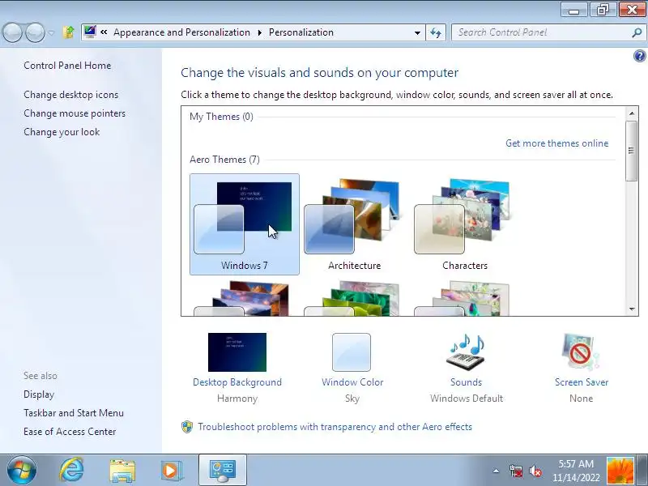Viewport: 648px width, 486px height.
Task: Click the Personalization breadcrumb segment
Action: pyautogui.click(x=301, y=32)
